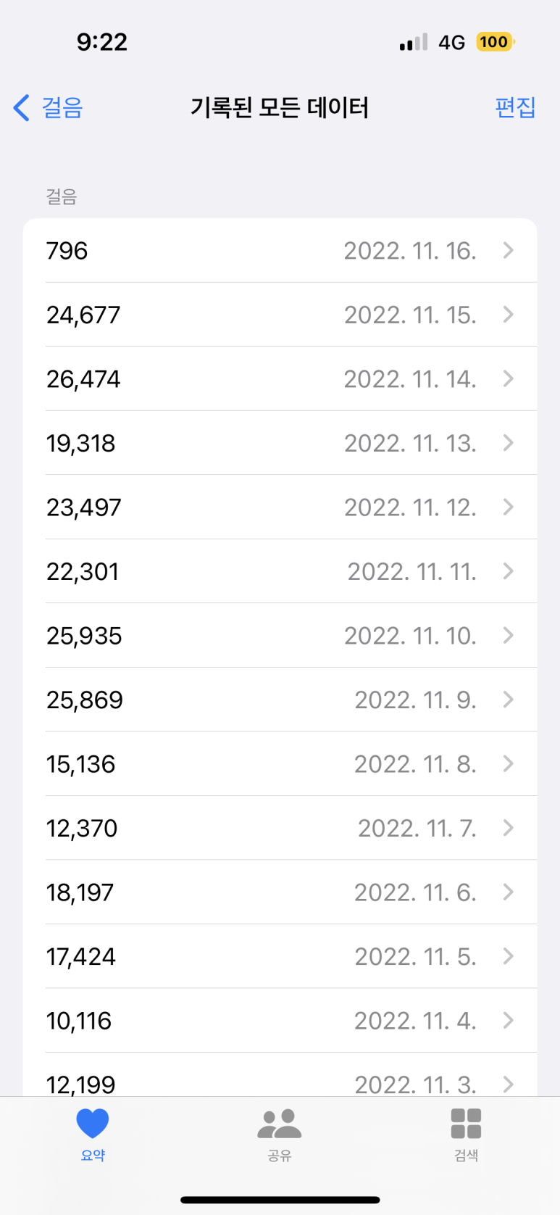The image size is (560, 1215).
Task: Open the 요약 heart tab
Action: pos(93,1135)
